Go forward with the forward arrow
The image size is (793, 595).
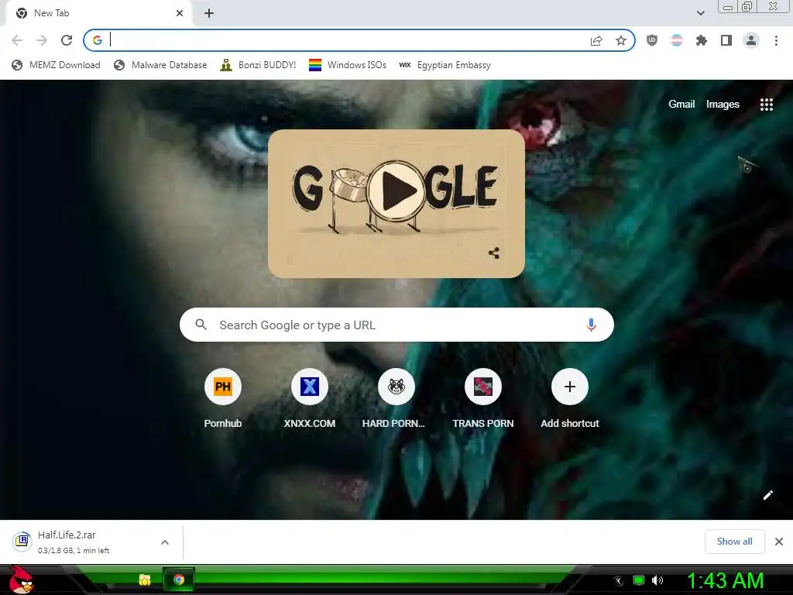coord(42,40)
